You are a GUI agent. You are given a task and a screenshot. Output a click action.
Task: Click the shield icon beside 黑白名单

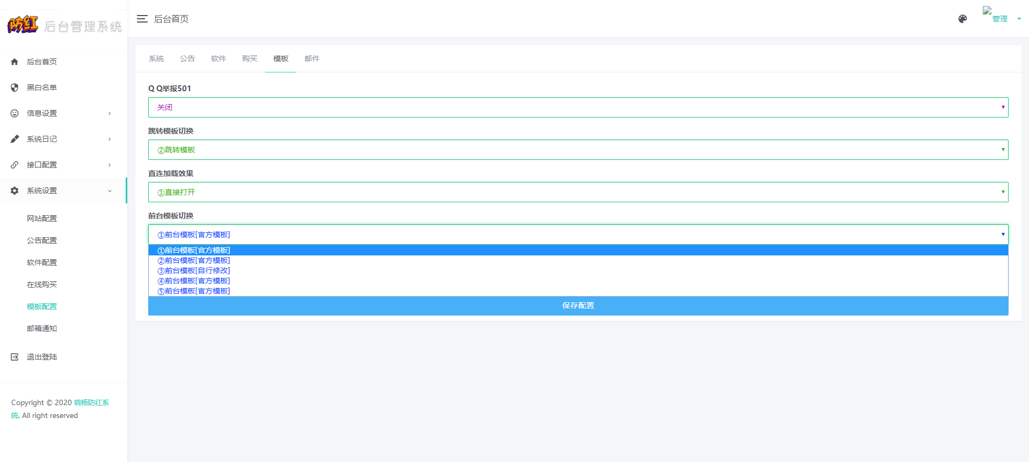click(x=15, y=87)
